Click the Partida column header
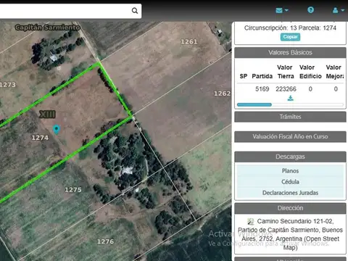Screen dimensions: 348x261 [x=262, y=76]
